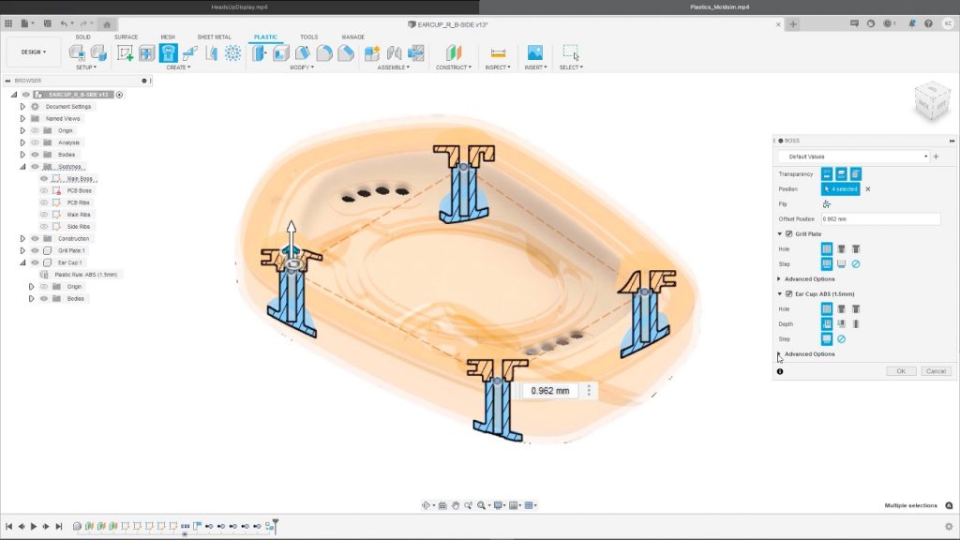
Task: Uncheck the Ear Cup: ABS (1.5mm) checkbox
Action: pyautogui.click(x=788, y=293)
